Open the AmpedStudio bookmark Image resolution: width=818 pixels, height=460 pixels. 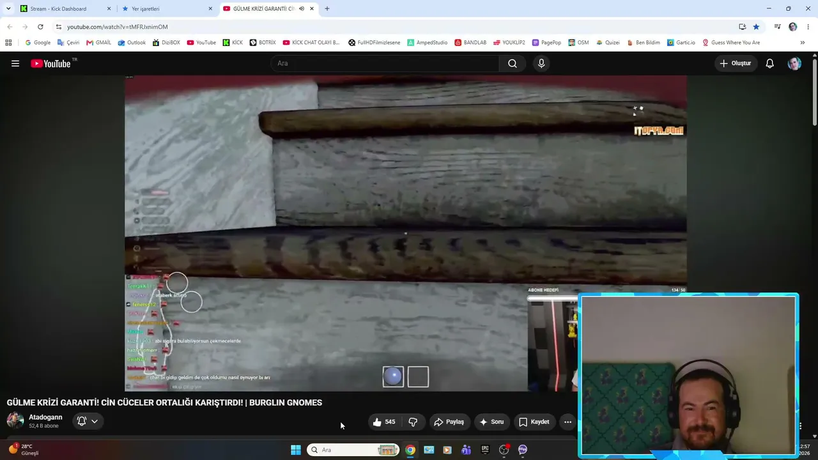(x=428, y=43)
